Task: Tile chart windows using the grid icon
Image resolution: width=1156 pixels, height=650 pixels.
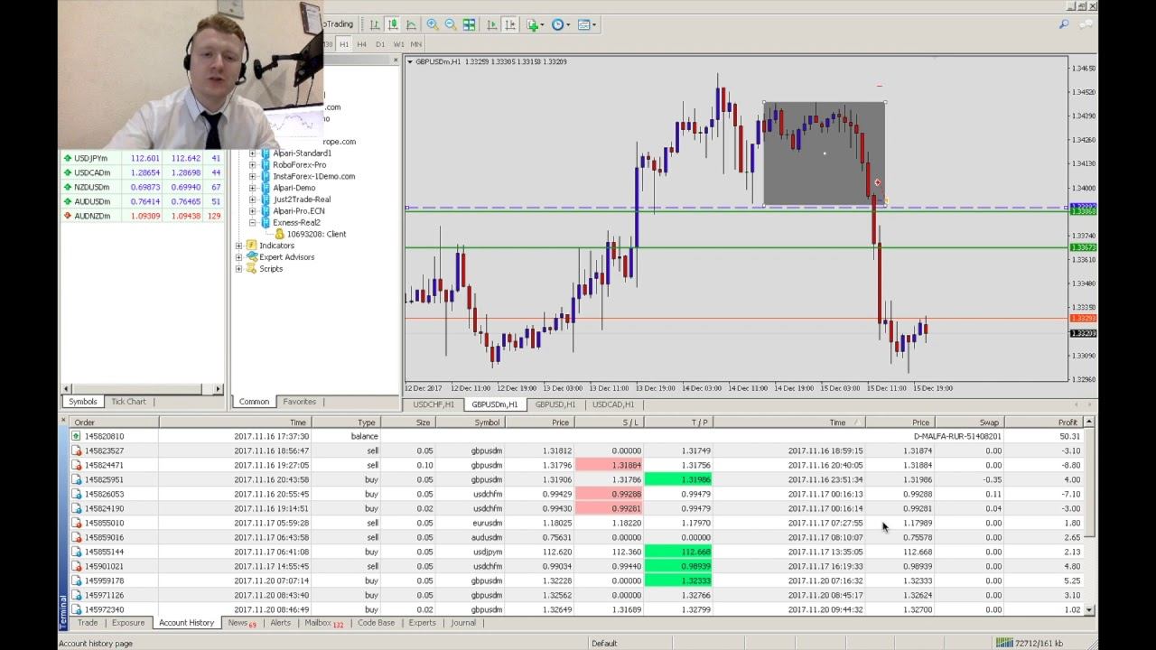Action: pos(469,25)
